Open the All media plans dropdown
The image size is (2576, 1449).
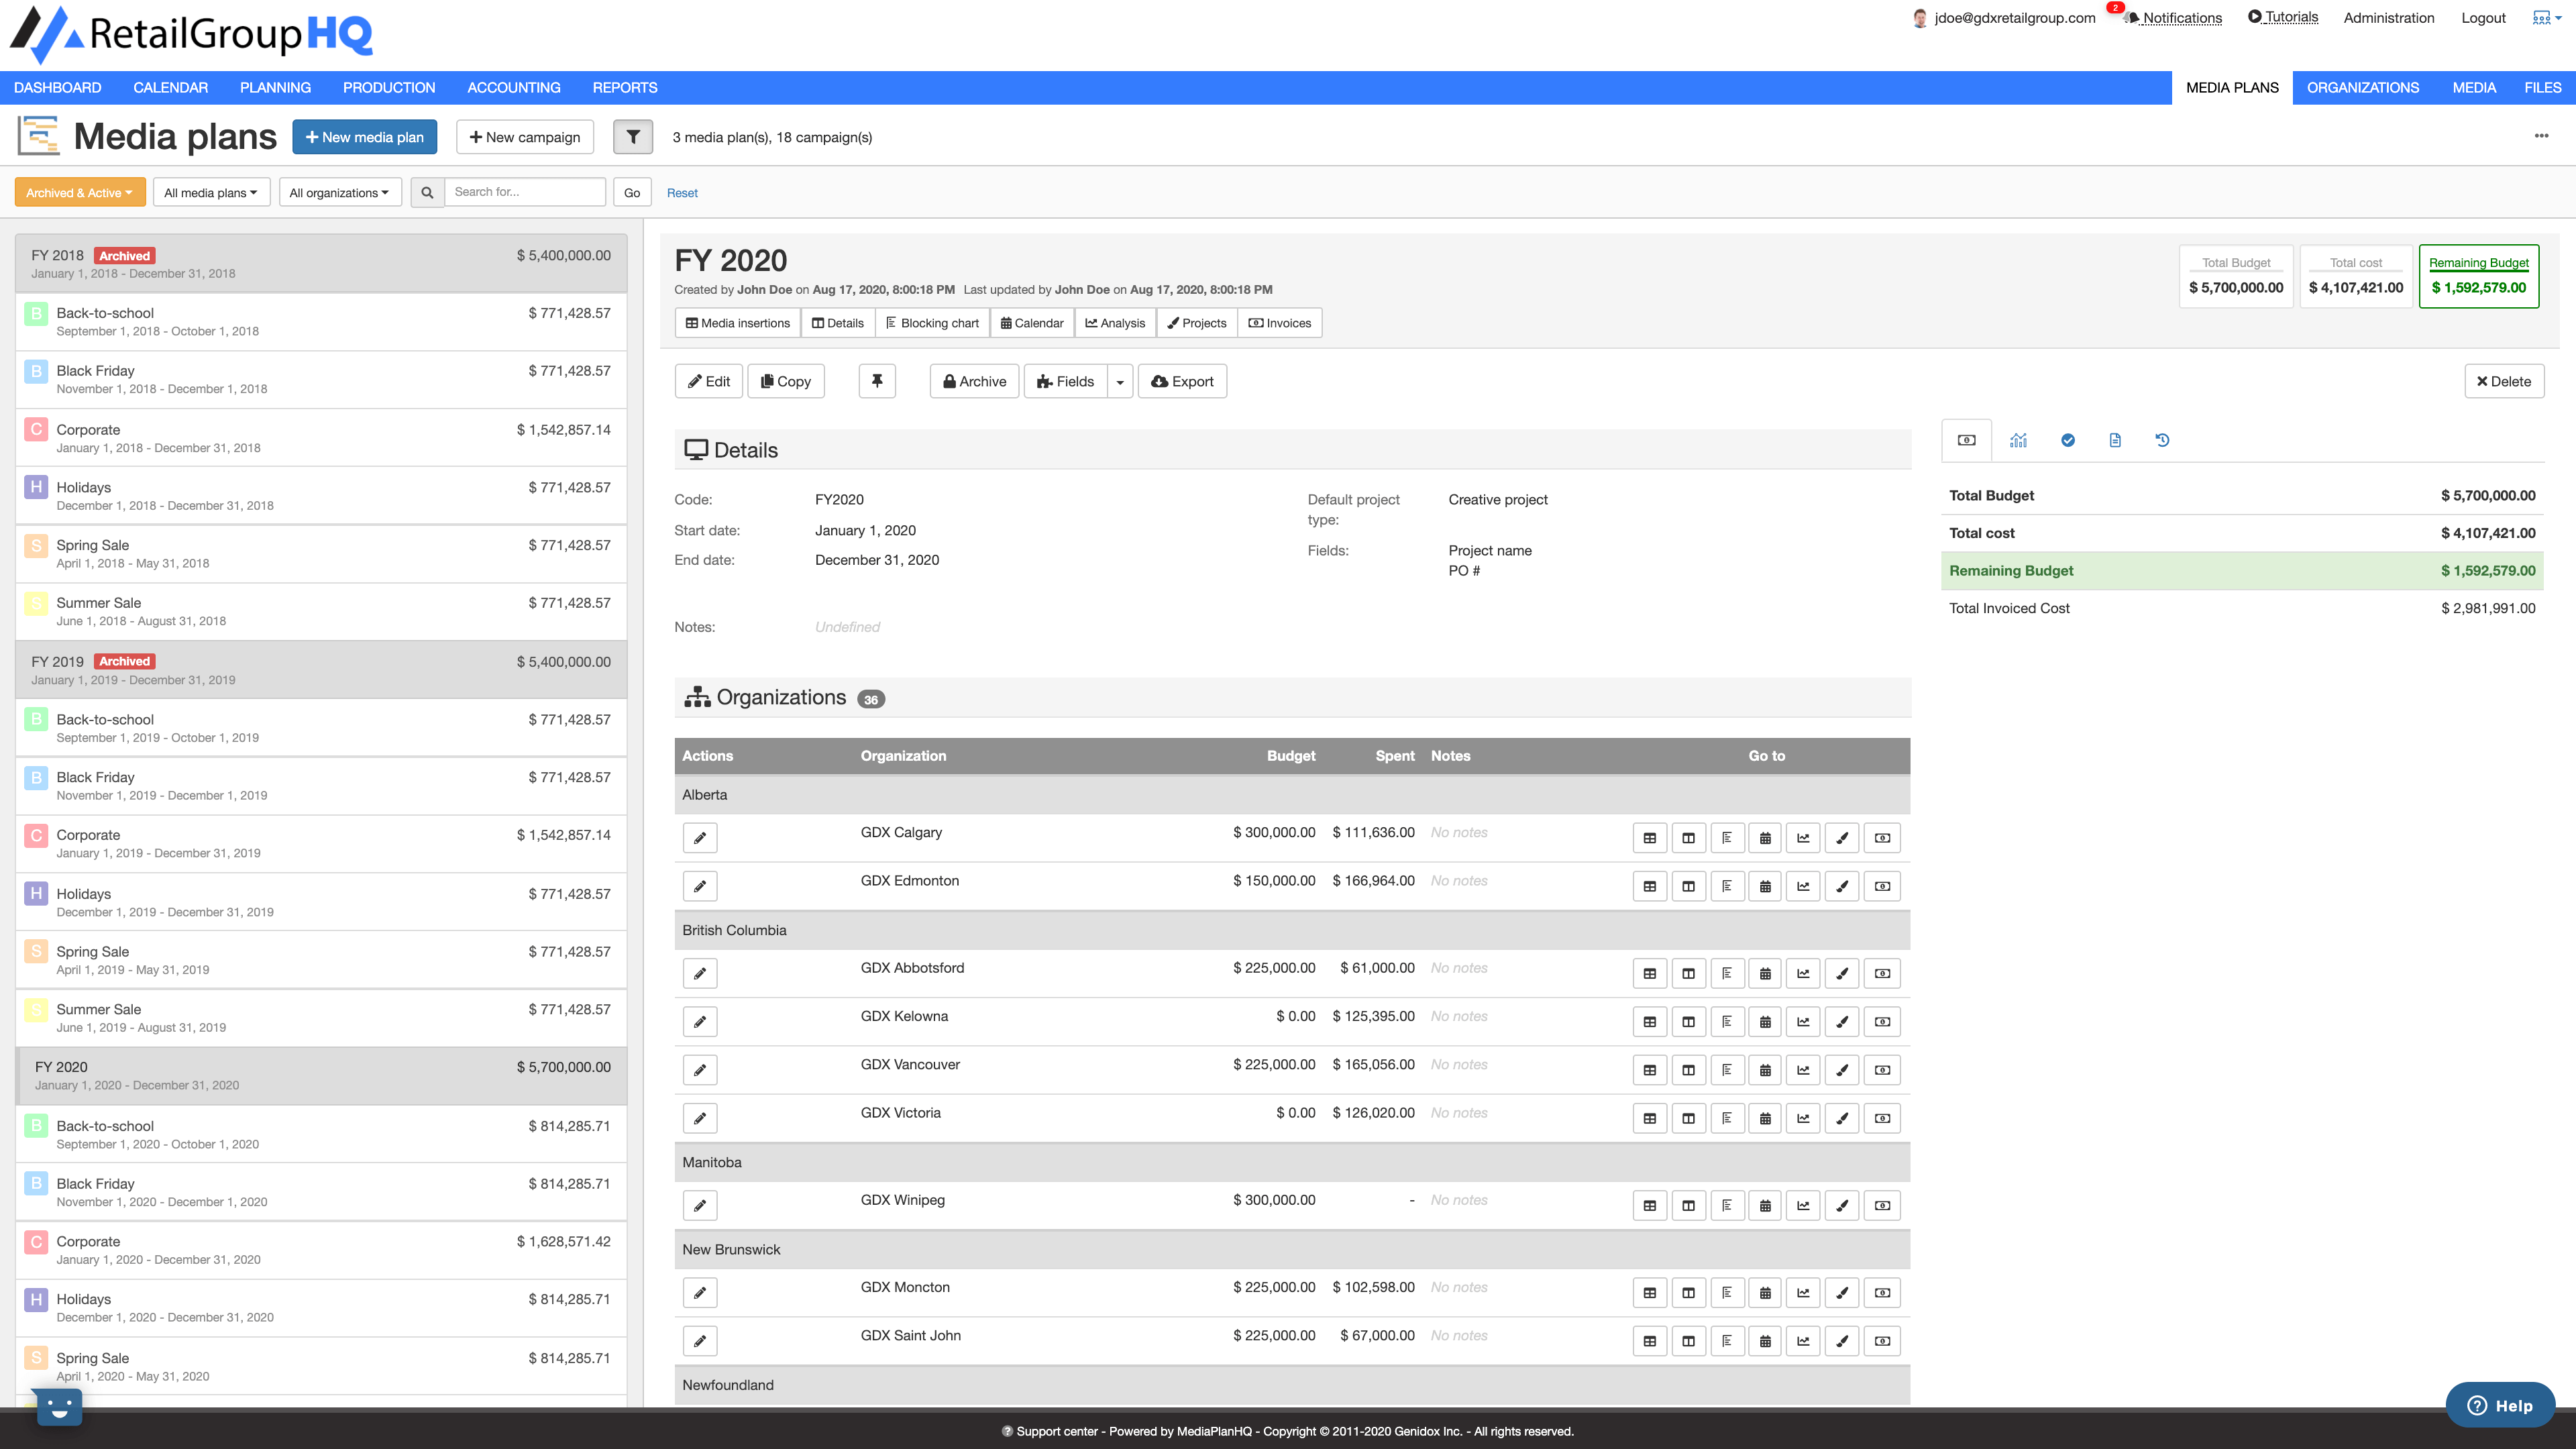click(x=211, y=192)
